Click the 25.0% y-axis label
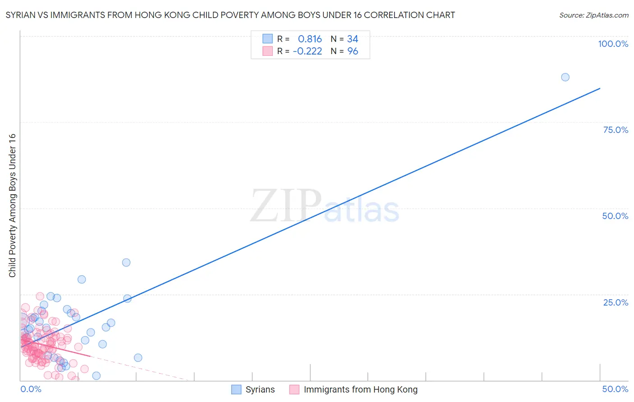The image size is (634, 402). click(616, 302)
